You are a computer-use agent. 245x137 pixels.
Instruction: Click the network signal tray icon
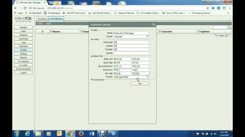211,134
